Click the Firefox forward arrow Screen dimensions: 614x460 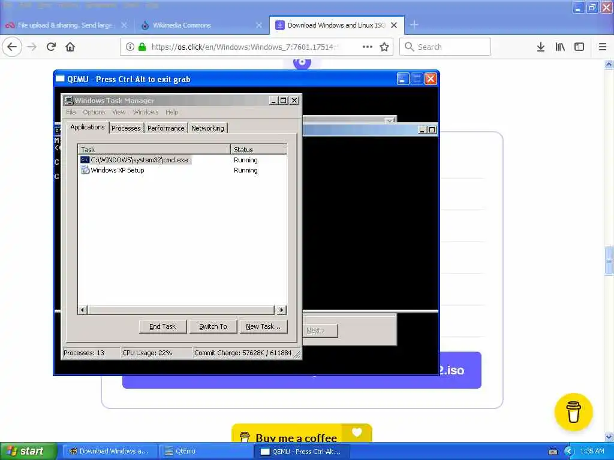[32, 47]
